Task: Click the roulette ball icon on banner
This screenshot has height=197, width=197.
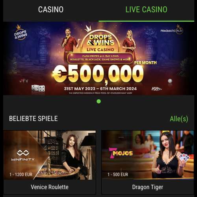Action: click(170, 81)
